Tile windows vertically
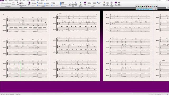This screenshot has height=95, width=169. click(107, 3)
